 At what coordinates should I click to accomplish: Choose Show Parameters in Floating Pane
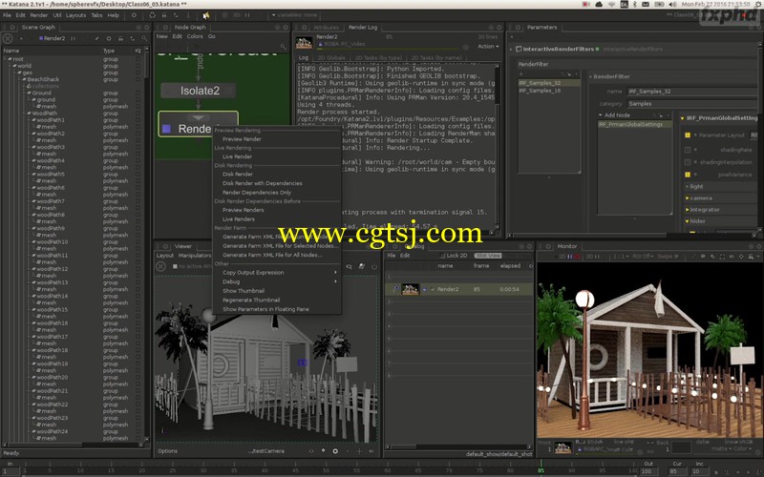pos(265,309)
